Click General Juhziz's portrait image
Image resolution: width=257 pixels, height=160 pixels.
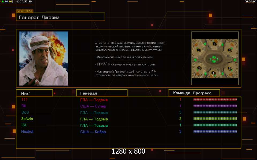pyautogui.click(x=44, y=58)
